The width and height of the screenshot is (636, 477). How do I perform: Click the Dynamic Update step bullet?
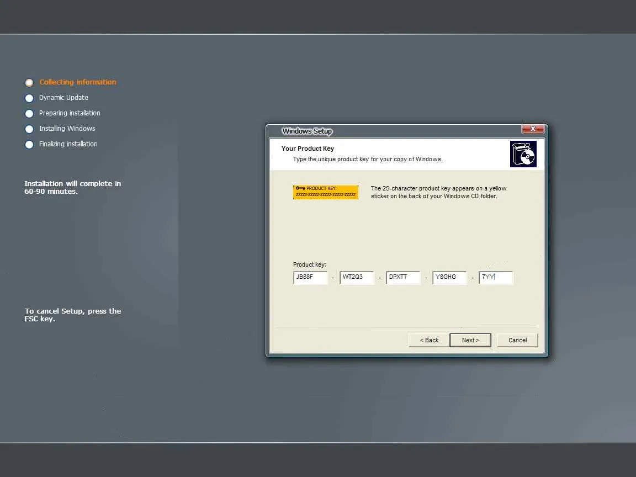29,98
